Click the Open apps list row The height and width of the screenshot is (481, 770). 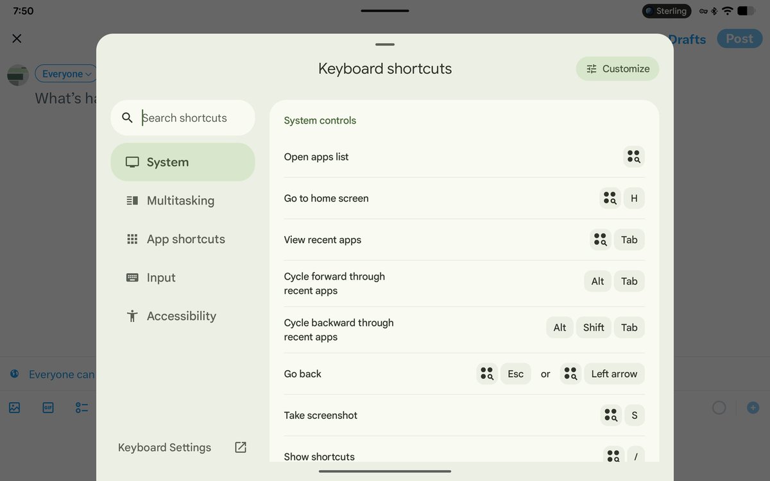tap(464, 157)
